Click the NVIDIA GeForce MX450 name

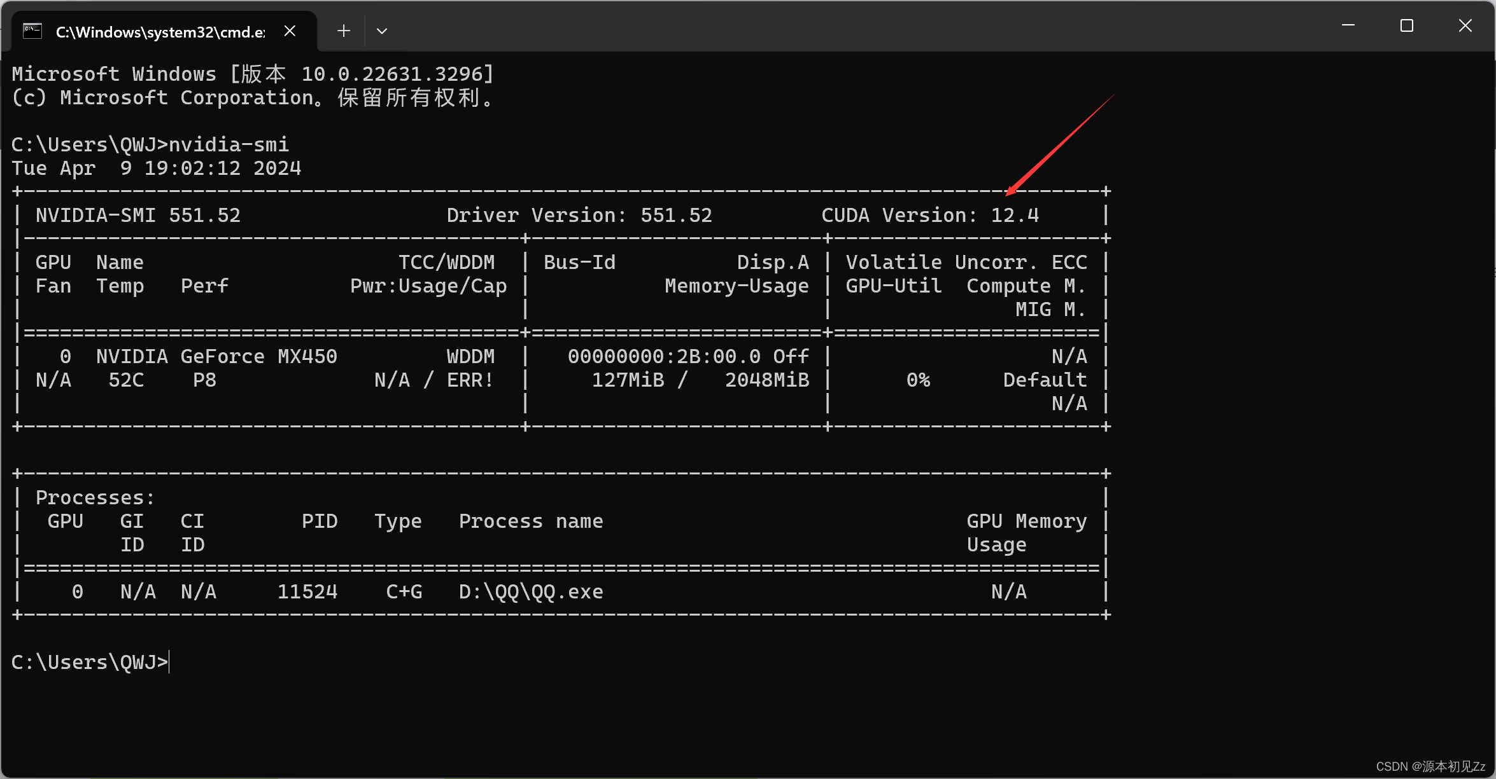pos(216,357)
